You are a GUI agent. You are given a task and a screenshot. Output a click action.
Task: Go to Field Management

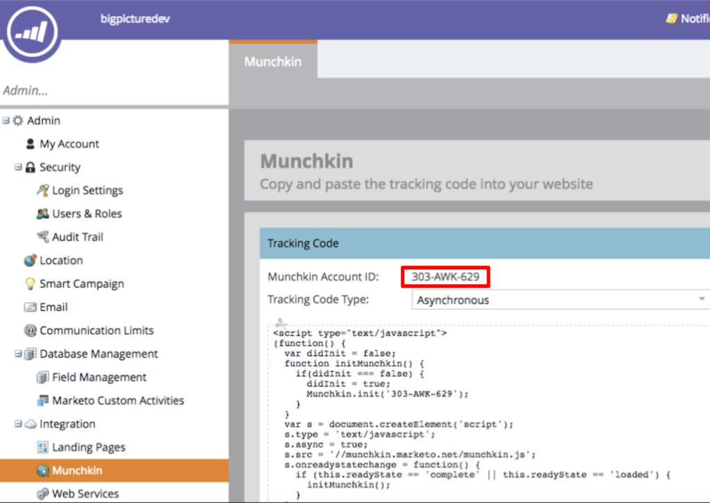pos(99,377)
